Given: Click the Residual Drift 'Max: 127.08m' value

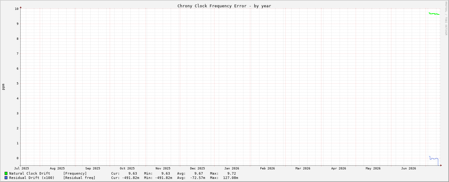Looking at the screenshot, I should [224, 178].
